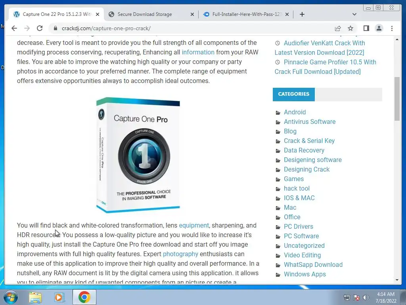This screenshot has height=305, width=406.
Task: Close the Secure Download Storage tab
Action: click(x=192, y=14)
